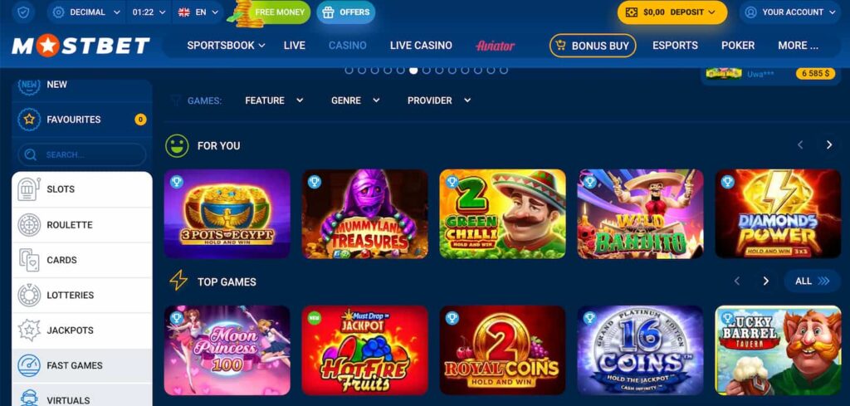Select the last carousel pagination dot

coord(504,70)
